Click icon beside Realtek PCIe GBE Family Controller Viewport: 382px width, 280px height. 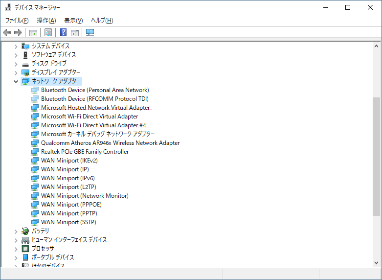[35, 152]
